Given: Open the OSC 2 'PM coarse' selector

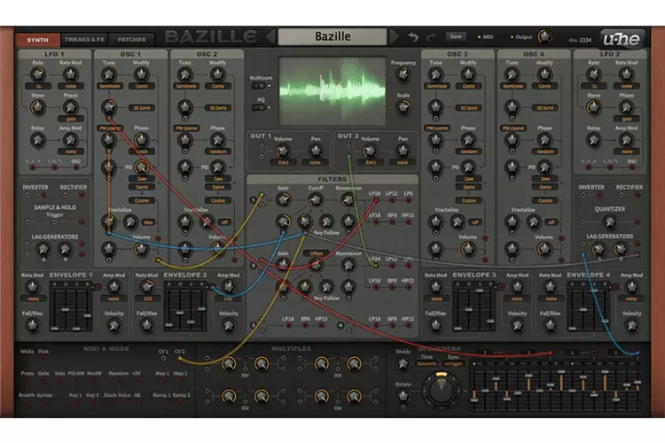Looking at the screenshot, I should coord(186,128).
